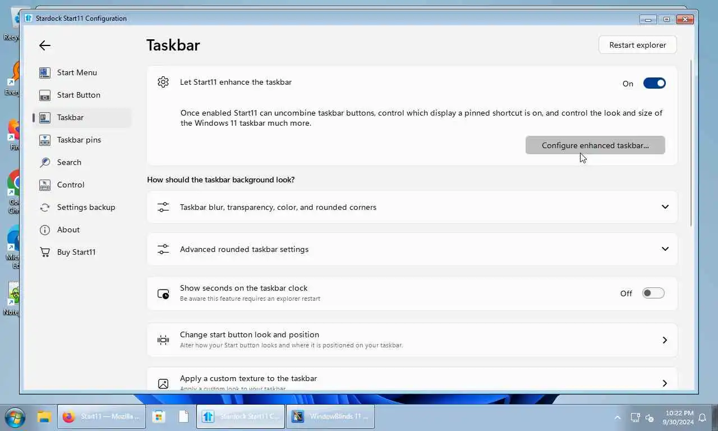The width and height of the screenshot is (718, 431).
Task: Enable Show seconds on taskbar clock
Action: click(x=653, y=293)
